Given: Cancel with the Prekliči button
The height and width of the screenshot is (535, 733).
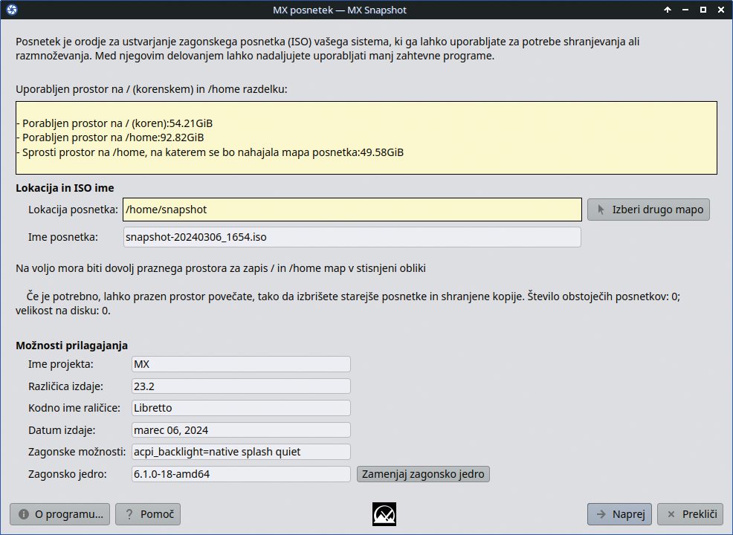Looking at the screenshot, I should point(690,514).
